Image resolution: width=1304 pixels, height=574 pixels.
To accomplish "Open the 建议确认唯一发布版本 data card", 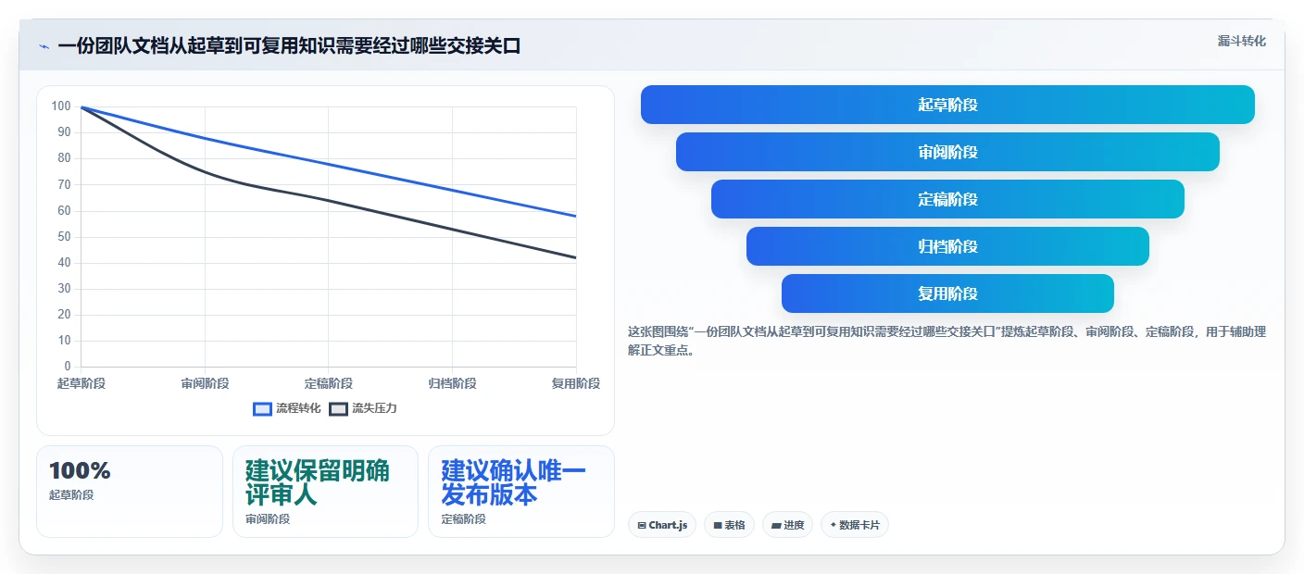I will (x=521, y=492).
